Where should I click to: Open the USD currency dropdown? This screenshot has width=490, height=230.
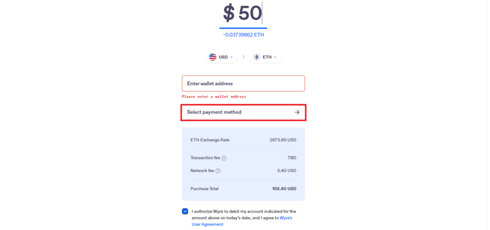[x=221, y=57]
